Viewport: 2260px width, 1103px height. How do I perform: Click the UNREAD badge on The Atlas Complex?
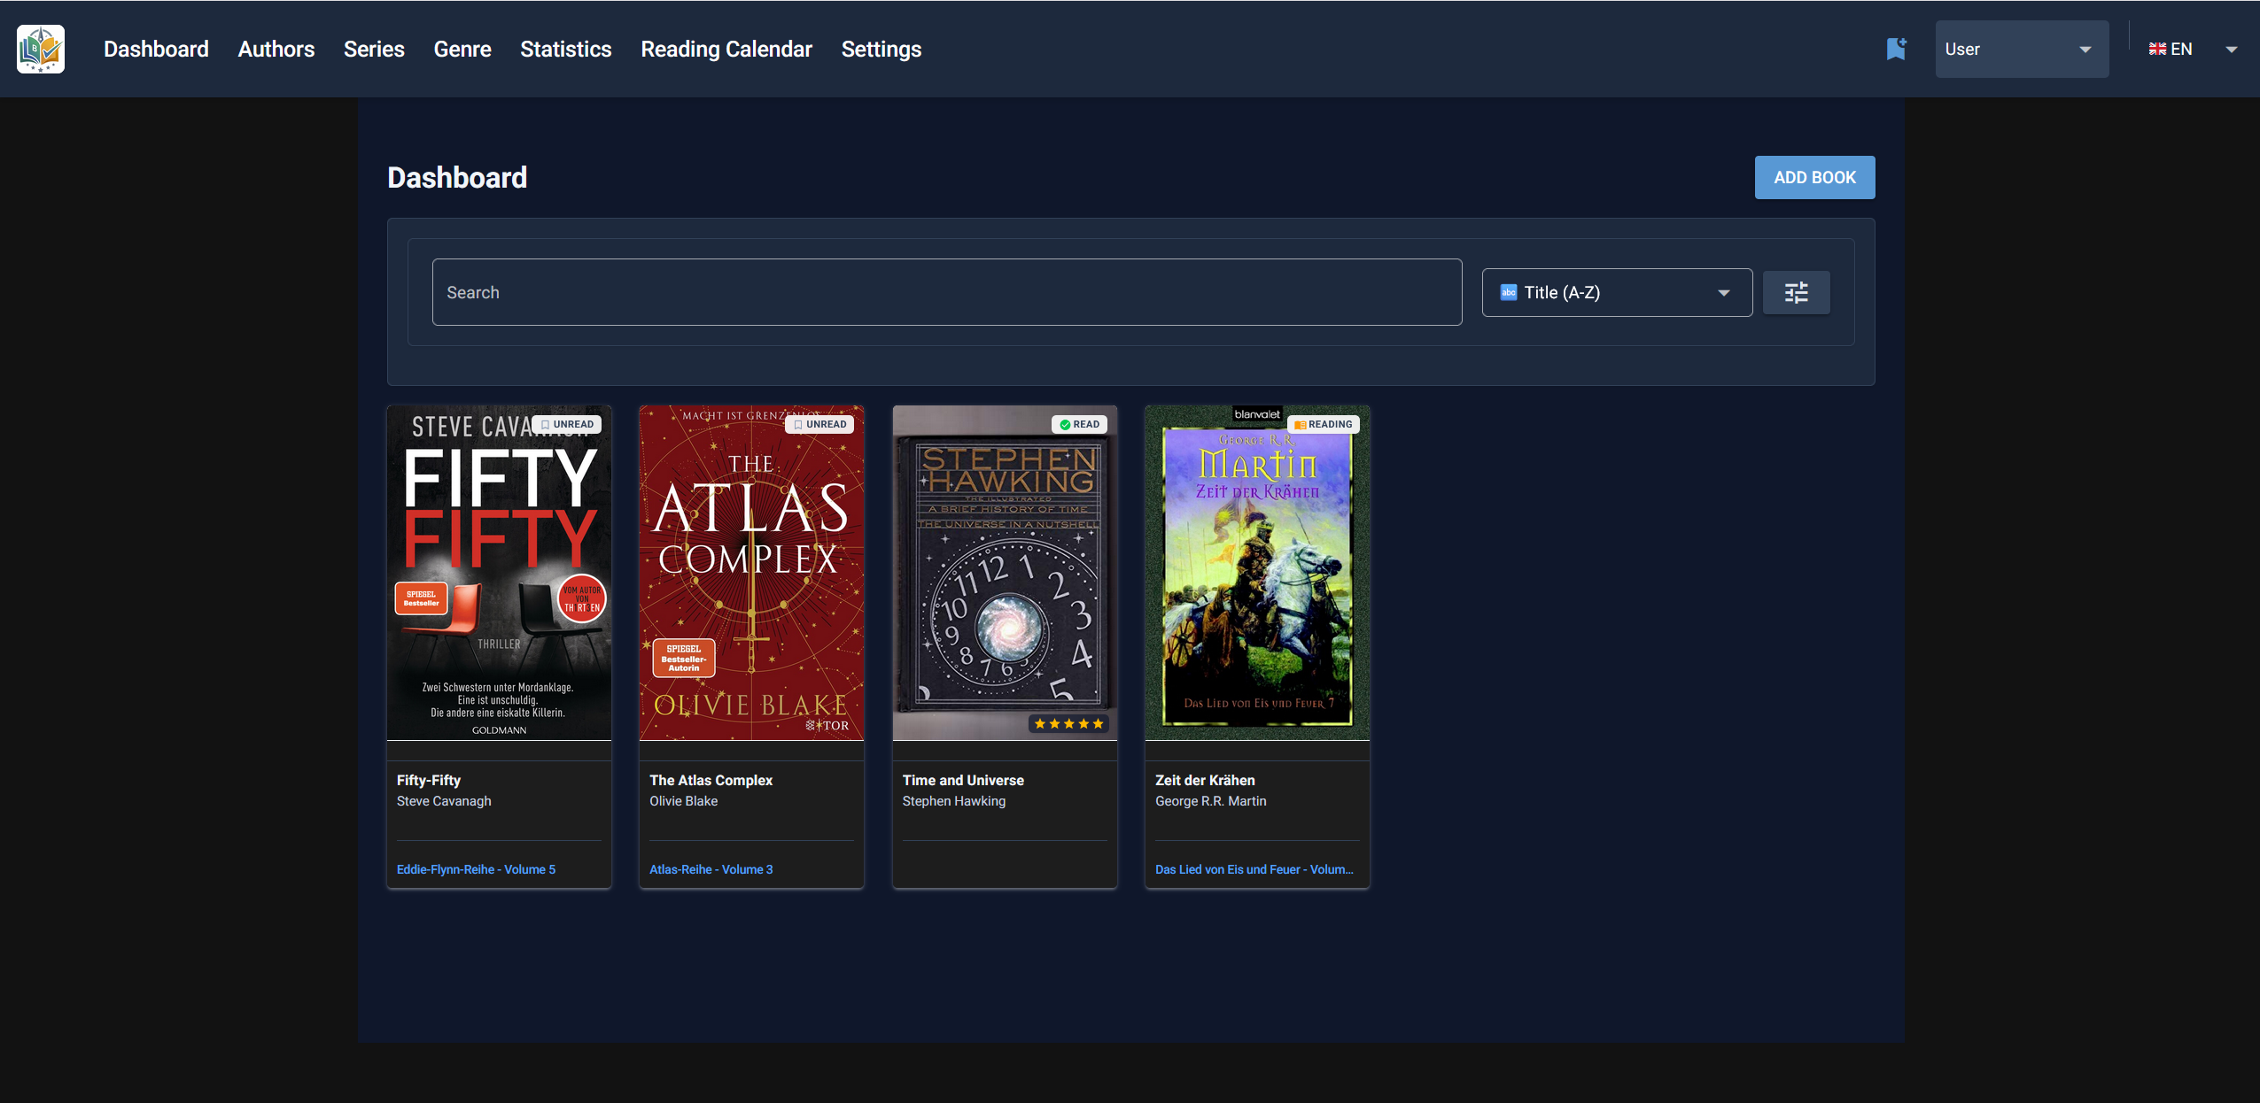click(x=819, y=424)
